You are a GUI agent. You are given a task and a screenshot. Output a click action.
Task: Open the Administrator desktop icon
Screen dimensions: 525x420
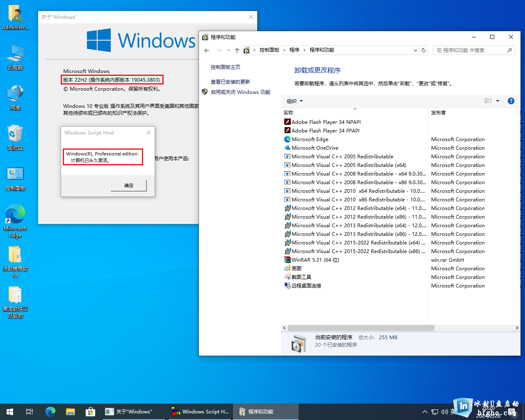pyautogui.click(x=15, y=17)
